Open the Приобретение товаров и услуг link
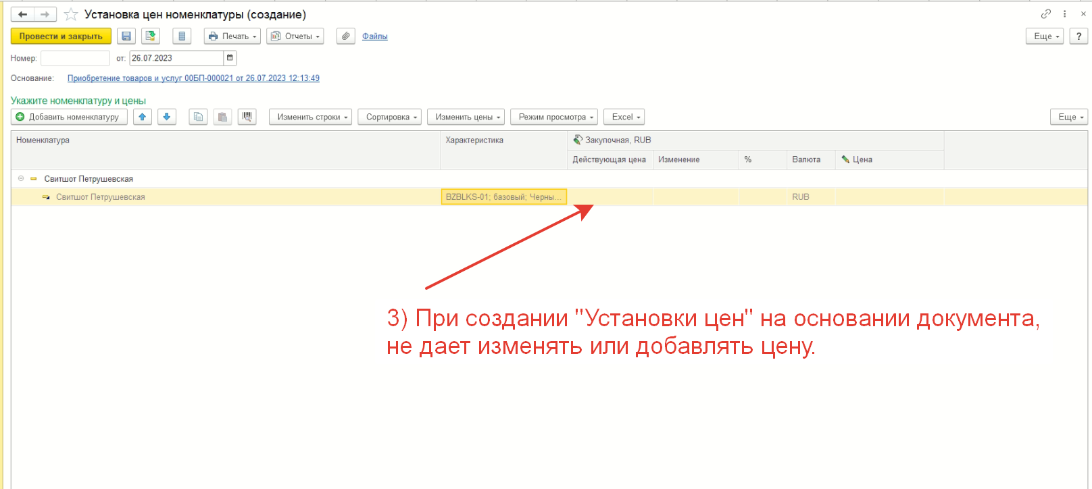 [x=193, y=78]
